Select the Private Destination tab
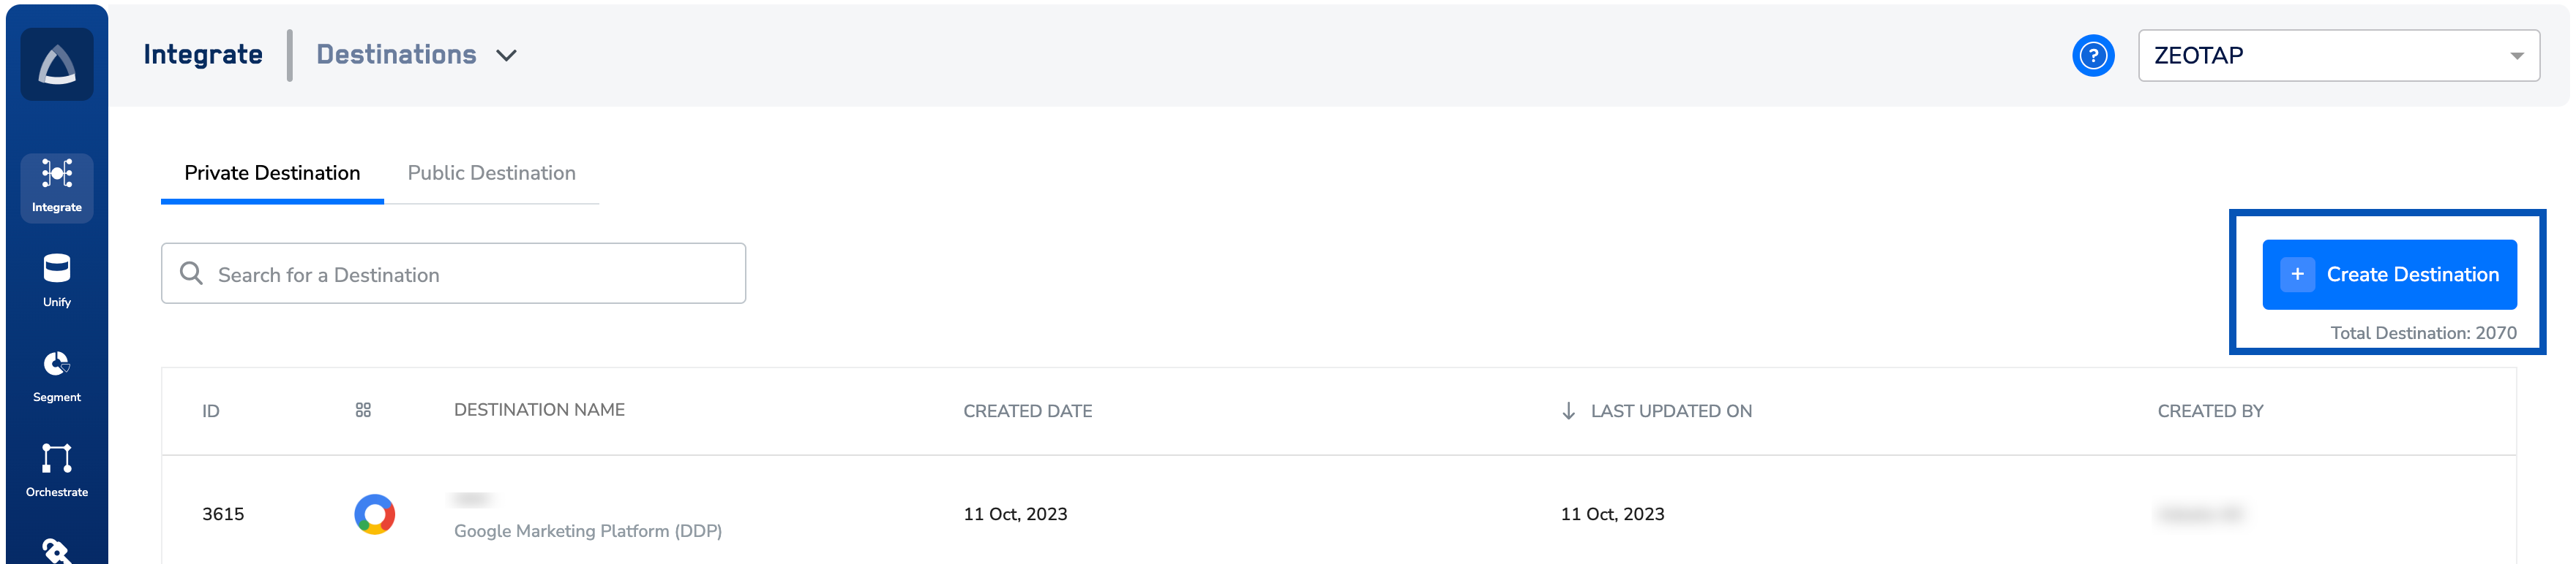The image size is (2576, 564). pyautogui.click(x=272, y=172)
